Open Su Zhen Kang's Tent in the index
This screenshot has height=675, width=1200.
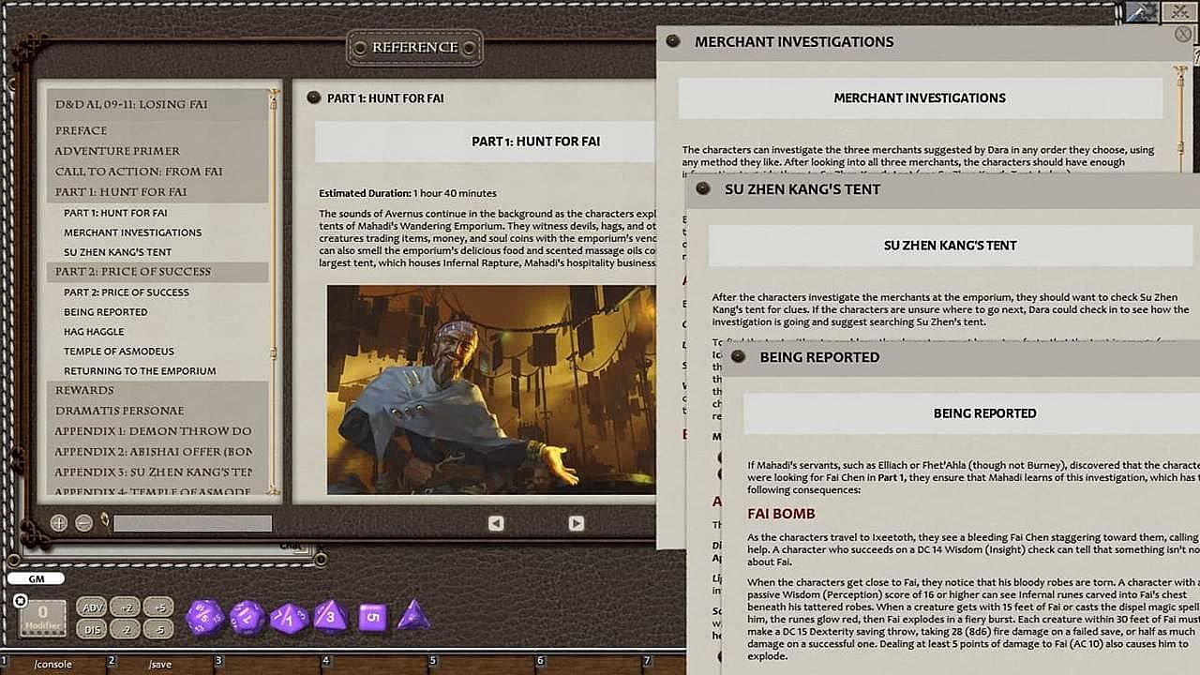click(118, 252)
